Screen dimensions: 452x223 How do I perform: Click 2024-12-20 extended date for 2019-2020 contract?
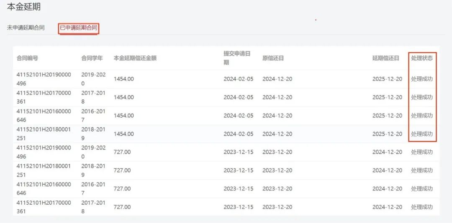(x=387, y=152)
